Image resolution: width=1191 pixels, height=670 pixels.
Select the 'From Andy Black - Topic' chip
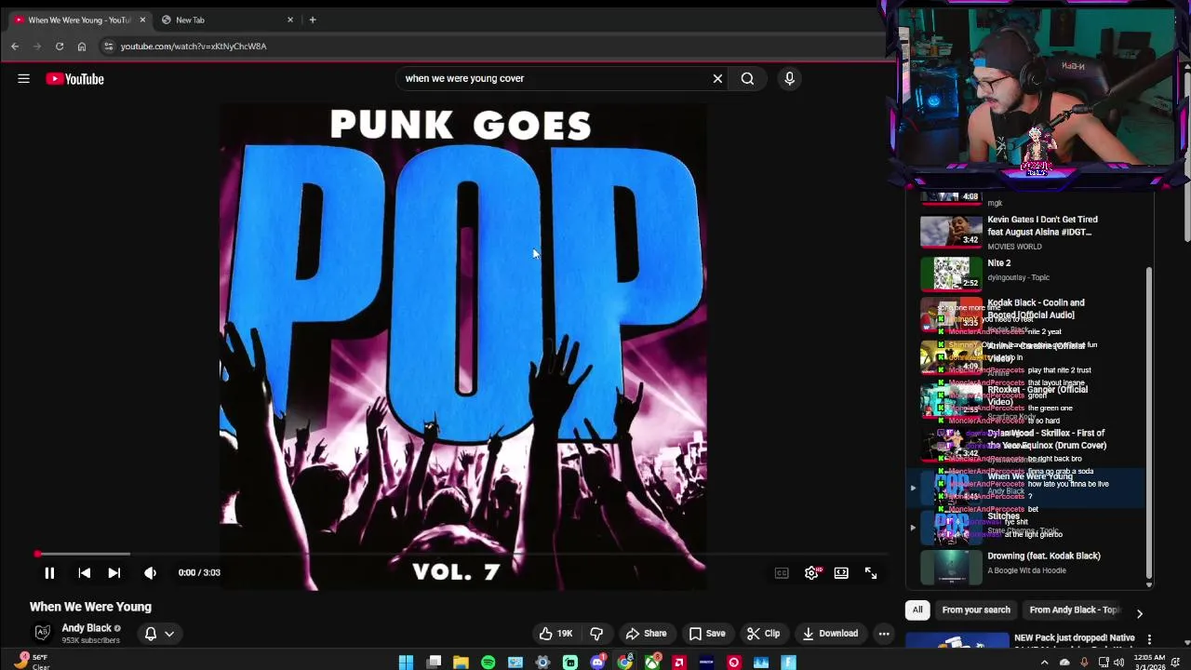[x=1074, y=610]
